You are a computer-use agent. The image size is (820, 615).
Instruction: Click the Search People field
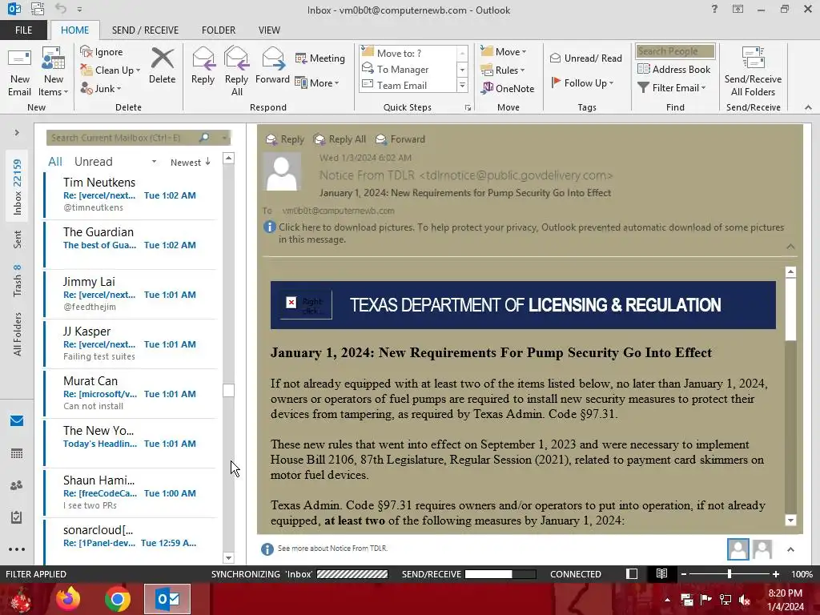tap(675, 50)
